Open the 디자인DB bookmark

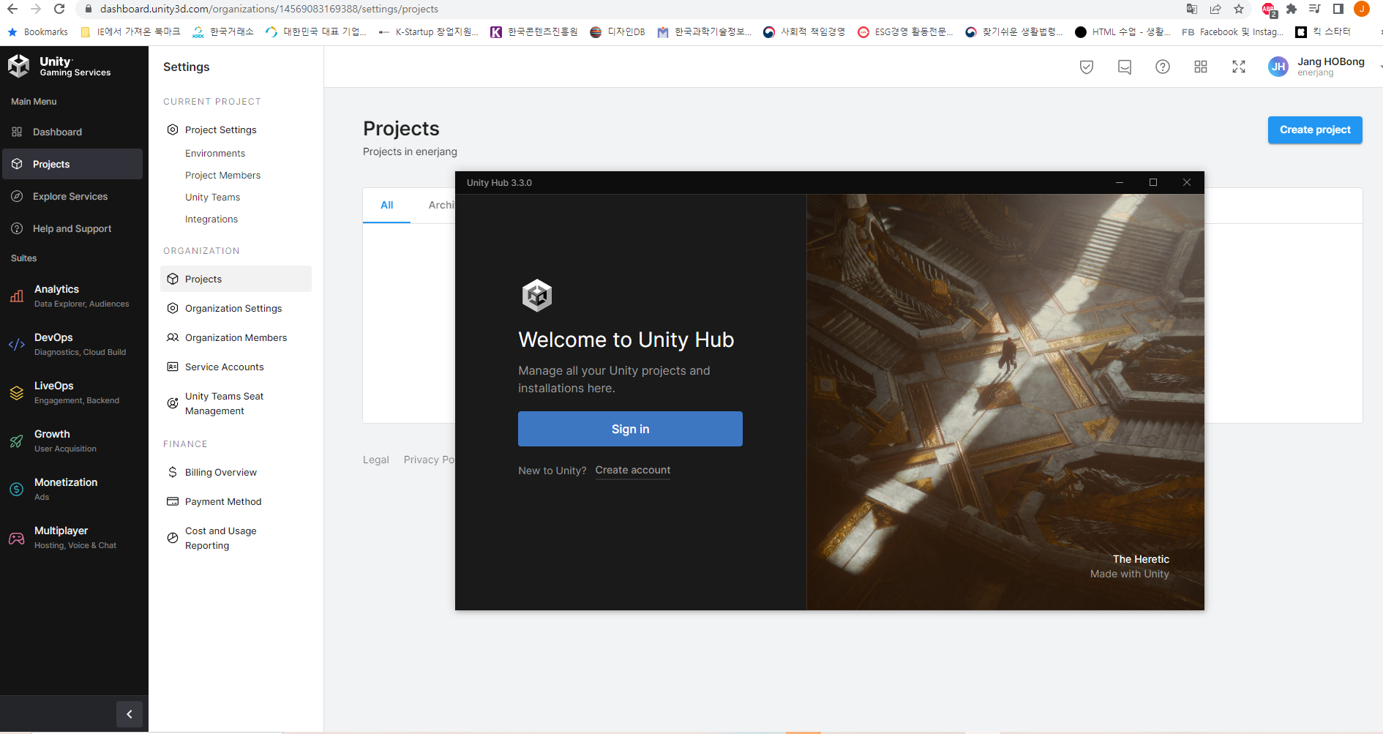pyautogui.click(x=618, y=31)
